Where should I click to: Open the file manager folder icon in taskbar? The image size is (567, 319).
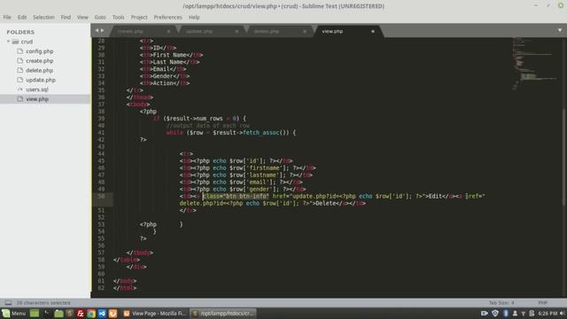tap(58, 313)
